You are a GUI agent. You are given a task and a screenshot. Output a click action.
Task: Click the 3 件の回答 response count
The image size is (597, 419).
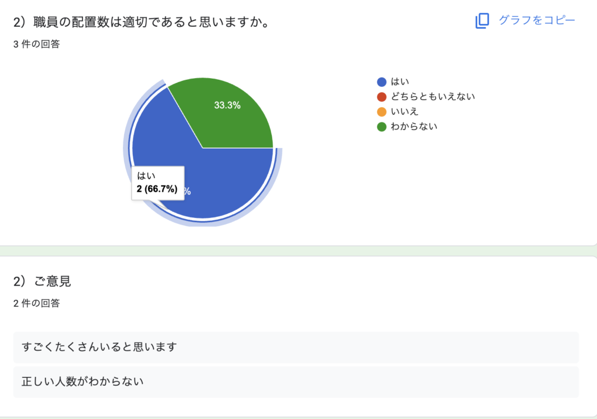[x=36, y=44]
